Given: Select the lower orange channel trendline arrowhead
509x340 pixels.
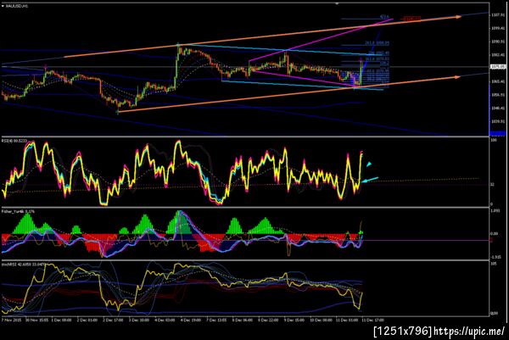Looking at the screenshot, I should click(x=457, y=77).
